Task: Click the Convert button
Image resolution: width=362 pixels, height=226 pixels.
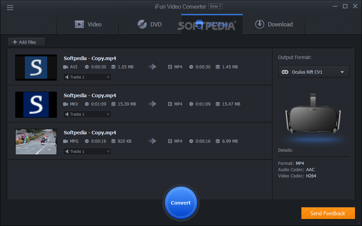Action: 181,203
